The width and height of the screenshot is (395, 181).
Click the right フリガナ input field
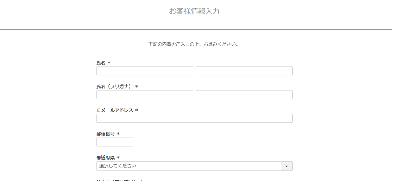(244, 95)
